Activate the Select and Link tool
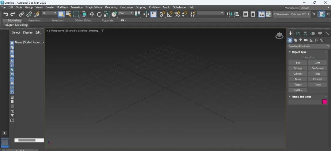 [22, 14]
